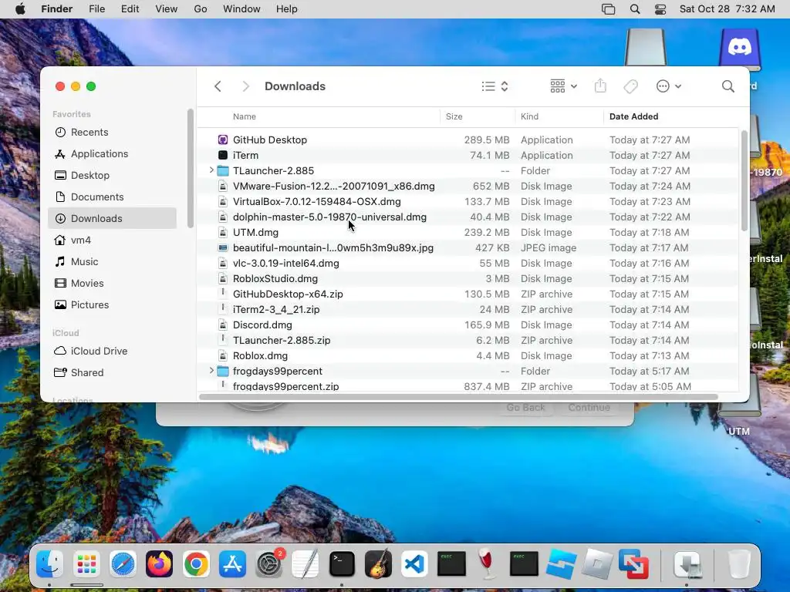Open the File menu
This screenshot has width=790, height=592.
click(x=96, y=9)
